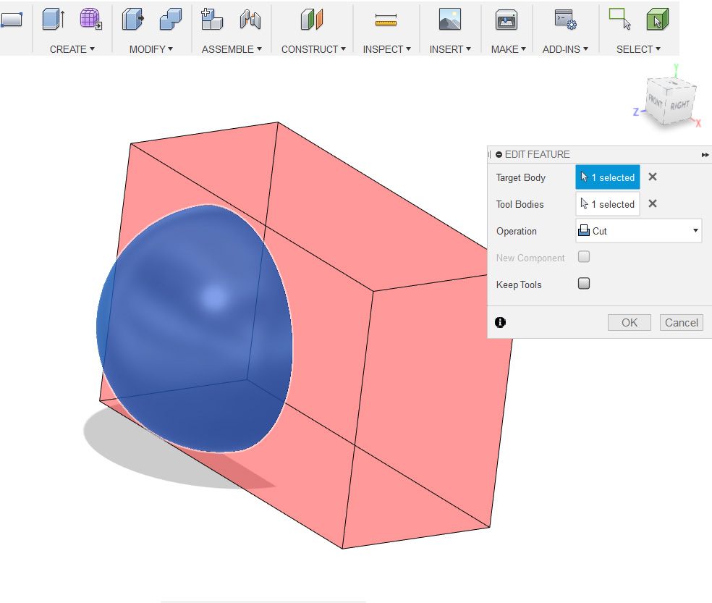This screenshot has width=712, height=603.
Task: Activate the Extrude tool
Action: click(x=51, y=20)
